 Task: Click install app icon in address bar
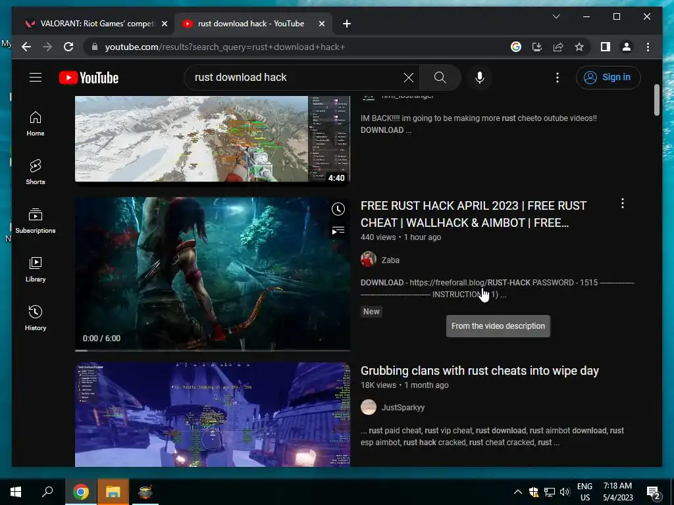[537, 47]
